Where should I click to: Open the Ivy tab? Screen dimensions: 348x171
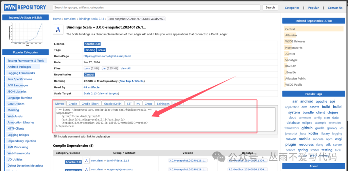click(138, 104)
